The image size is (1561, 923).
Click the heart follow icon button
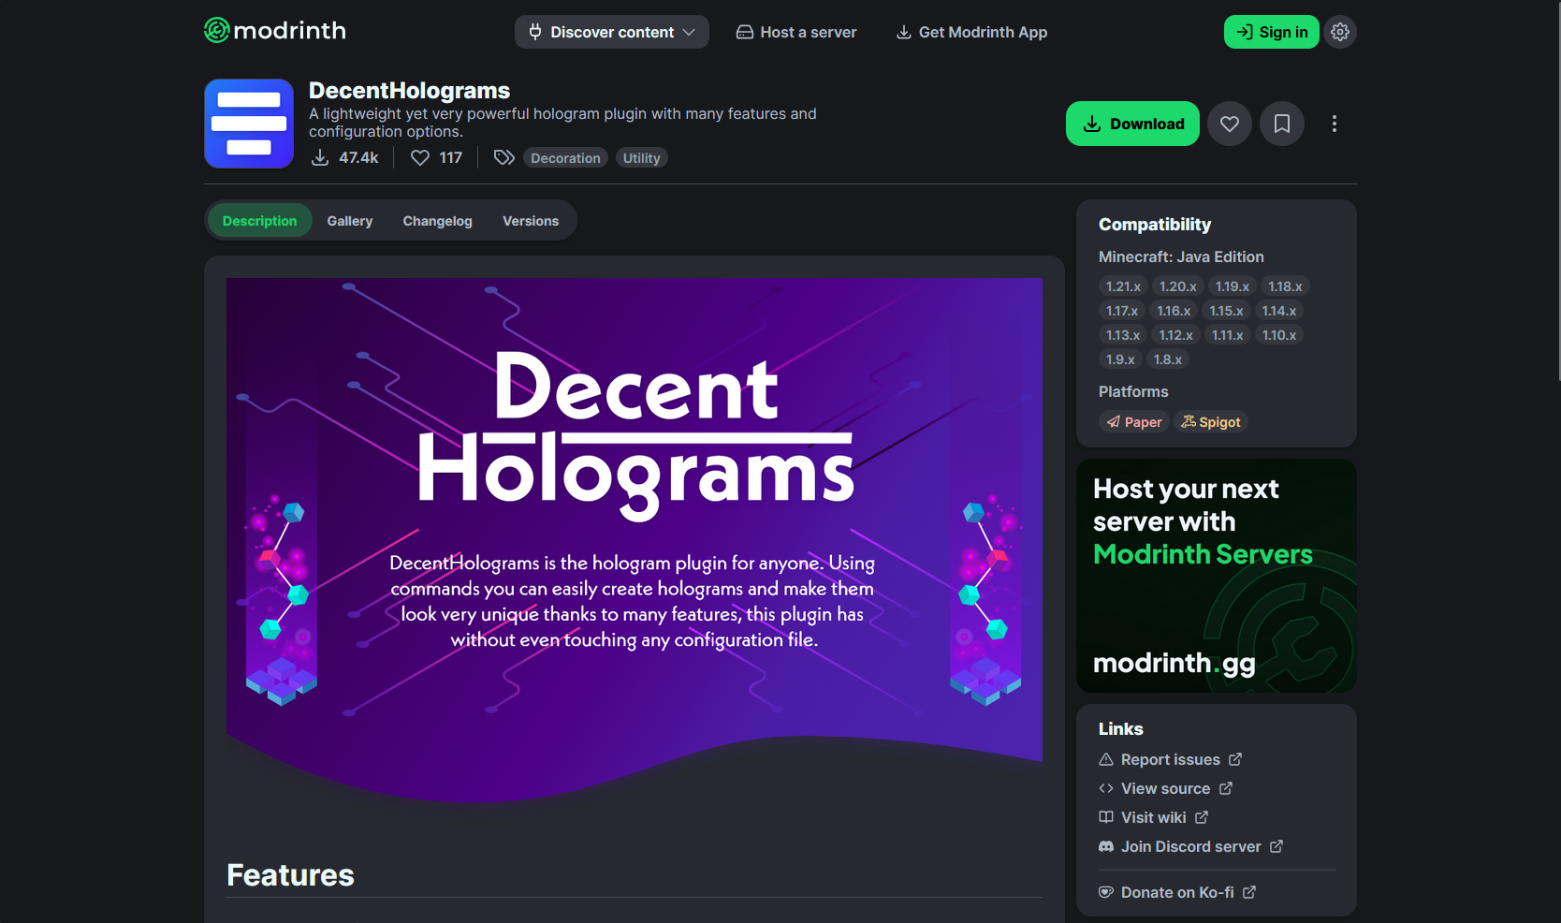coord(1230,124)
